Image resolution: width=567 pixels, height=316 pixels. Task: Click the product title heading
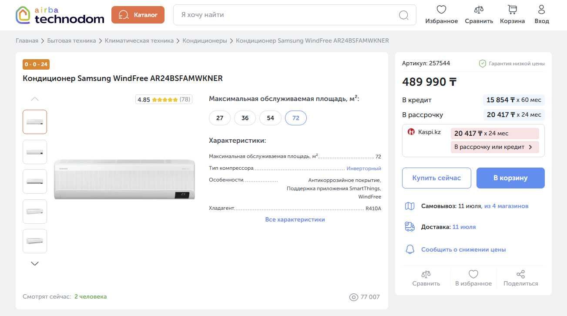pyautogui.click(x=123, y=79)
